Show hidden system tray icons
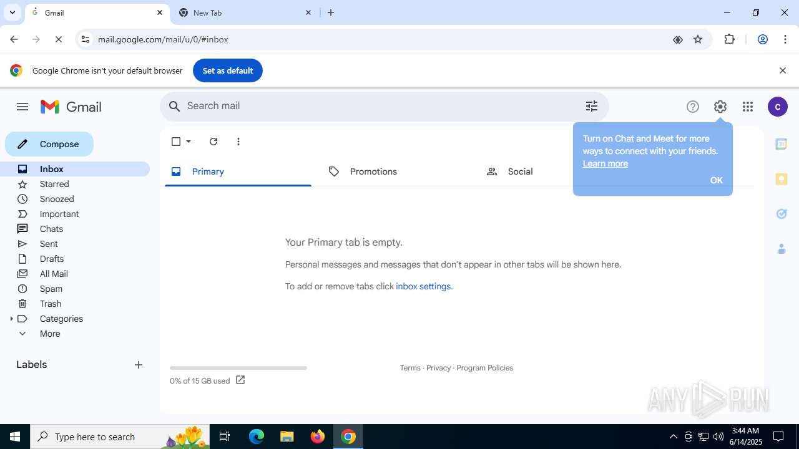This screenshot has width=799, height=449. pyautogui.click(x=673, y=437)
